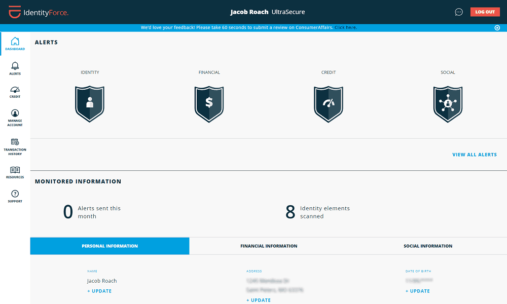
Task: Click the 'Jacob Roach' name in the header
Action: click(x=249, y=12)
